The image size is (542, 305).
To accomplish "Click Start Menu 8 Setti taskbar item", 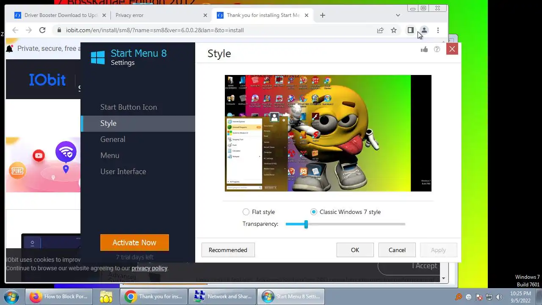I will click(x=292, y=297).
